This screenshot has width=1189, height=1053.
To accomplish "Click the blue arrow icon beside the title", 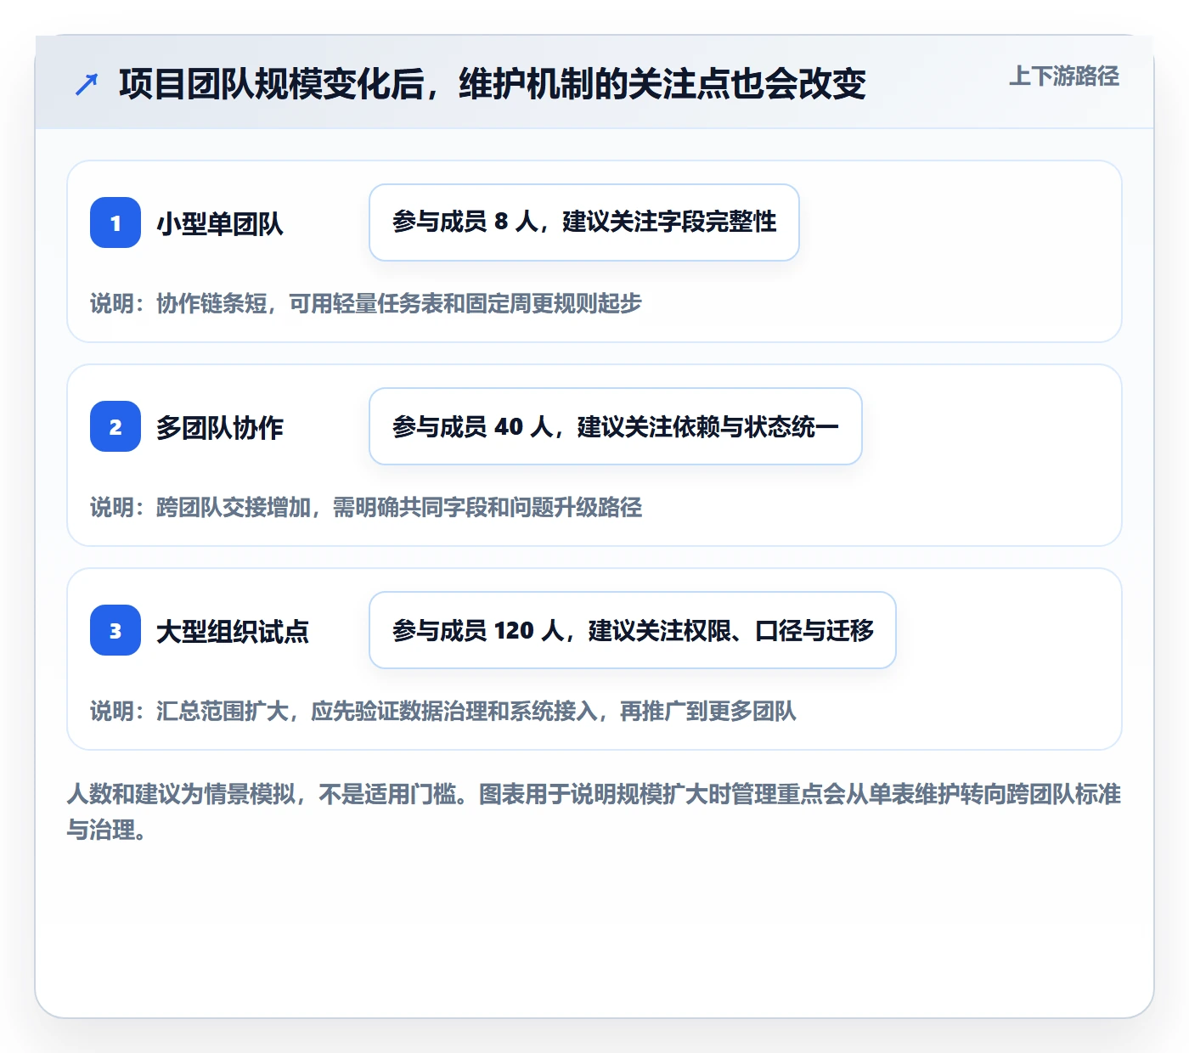I will [x=87, y=84].
